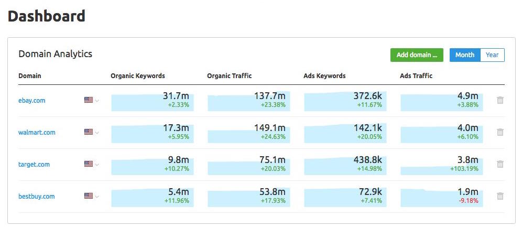Open the target.com domain link

[34, 164]
